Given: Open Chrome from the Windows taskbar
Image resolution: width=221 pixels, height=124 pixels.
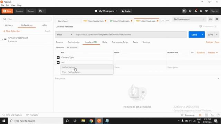Looking at the screenshot, I should 91,121.
